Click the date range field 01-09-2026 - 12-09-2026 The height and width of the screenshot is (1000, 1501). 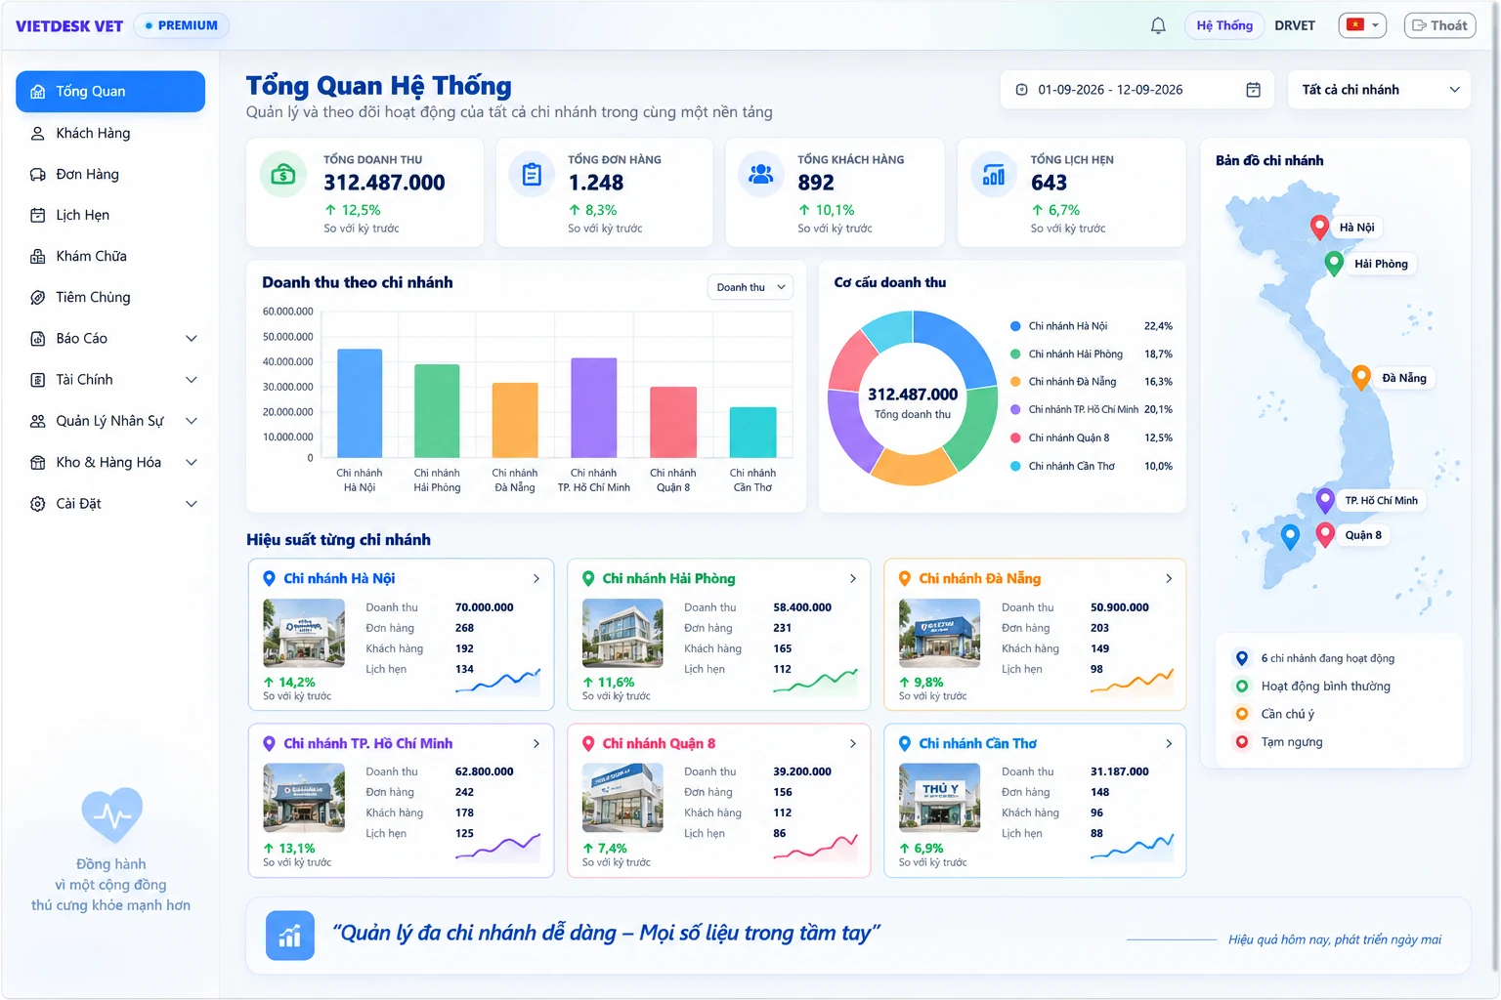(x=1137, y=90)
